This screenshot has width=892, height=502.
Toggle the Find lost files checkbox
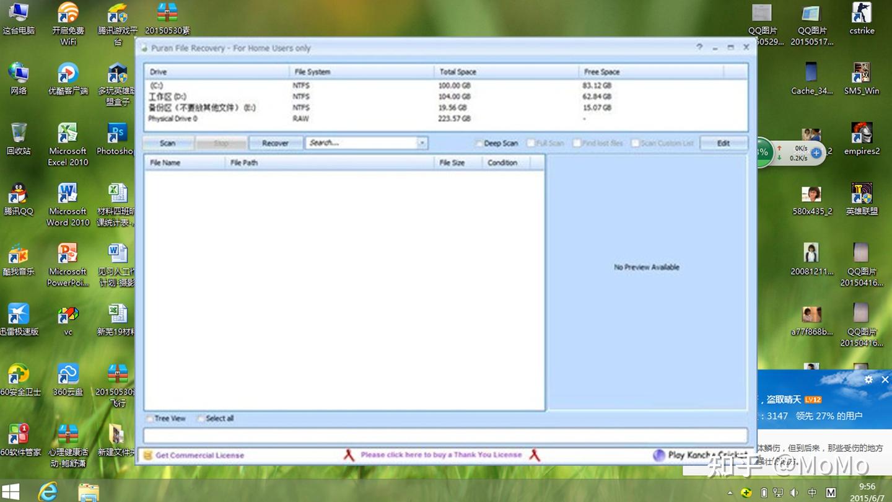577,143
